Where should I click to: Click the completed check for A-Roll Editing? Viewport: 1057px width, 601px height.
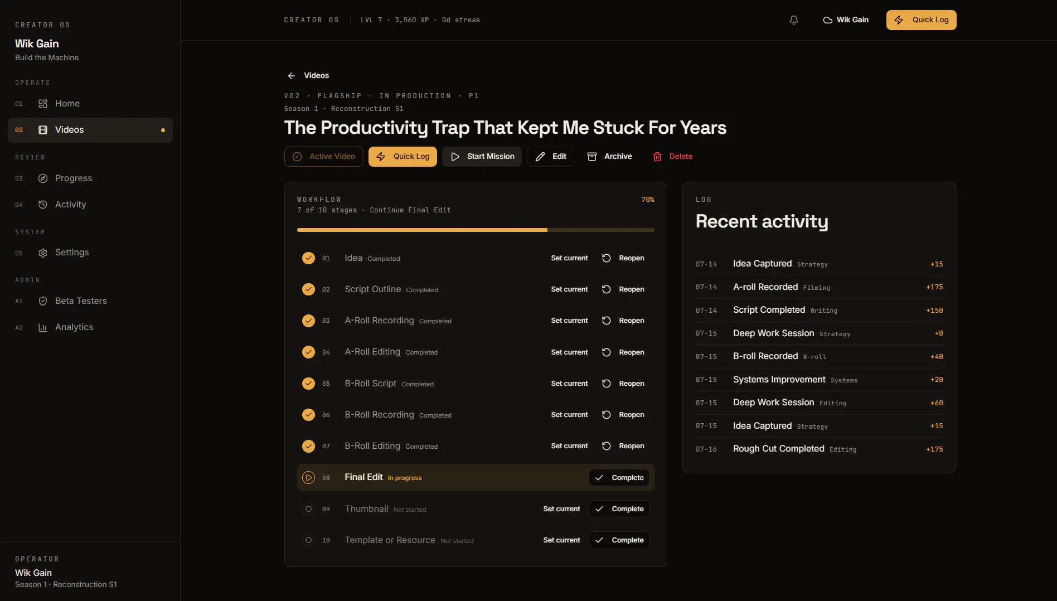(x=308, y=352)
